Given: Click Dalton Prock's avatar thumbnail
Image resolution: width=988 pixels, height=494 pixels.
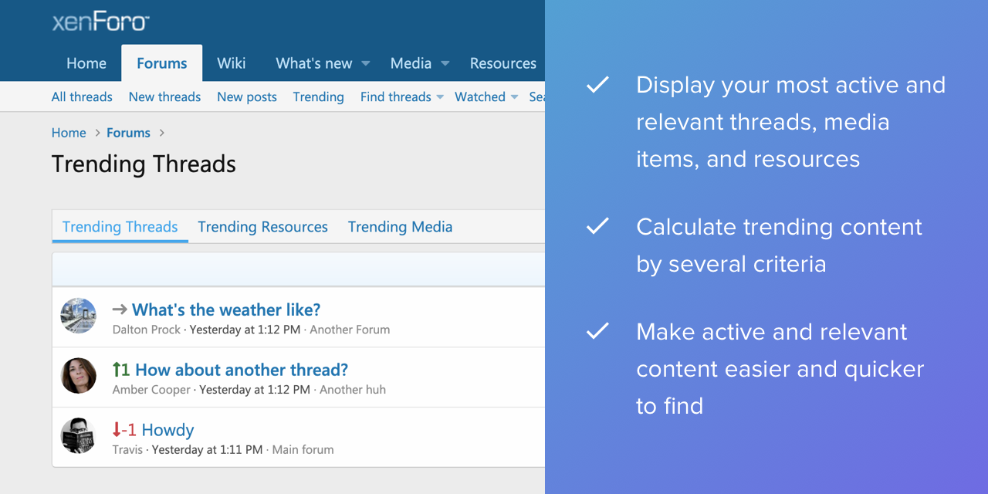Looking at the screenshot, I should click(x=79, y=316).
